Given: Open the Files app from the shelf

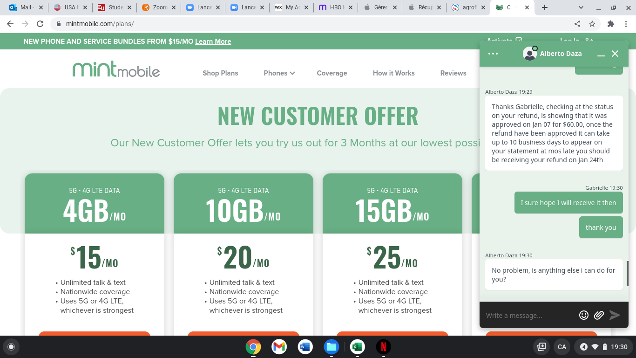Looking at the screenshot, I should 331,347.
